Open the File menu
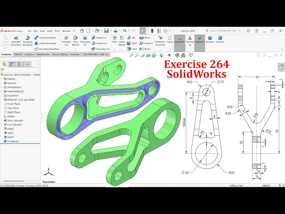The image size is (285, 214). [x=29, y=31]
